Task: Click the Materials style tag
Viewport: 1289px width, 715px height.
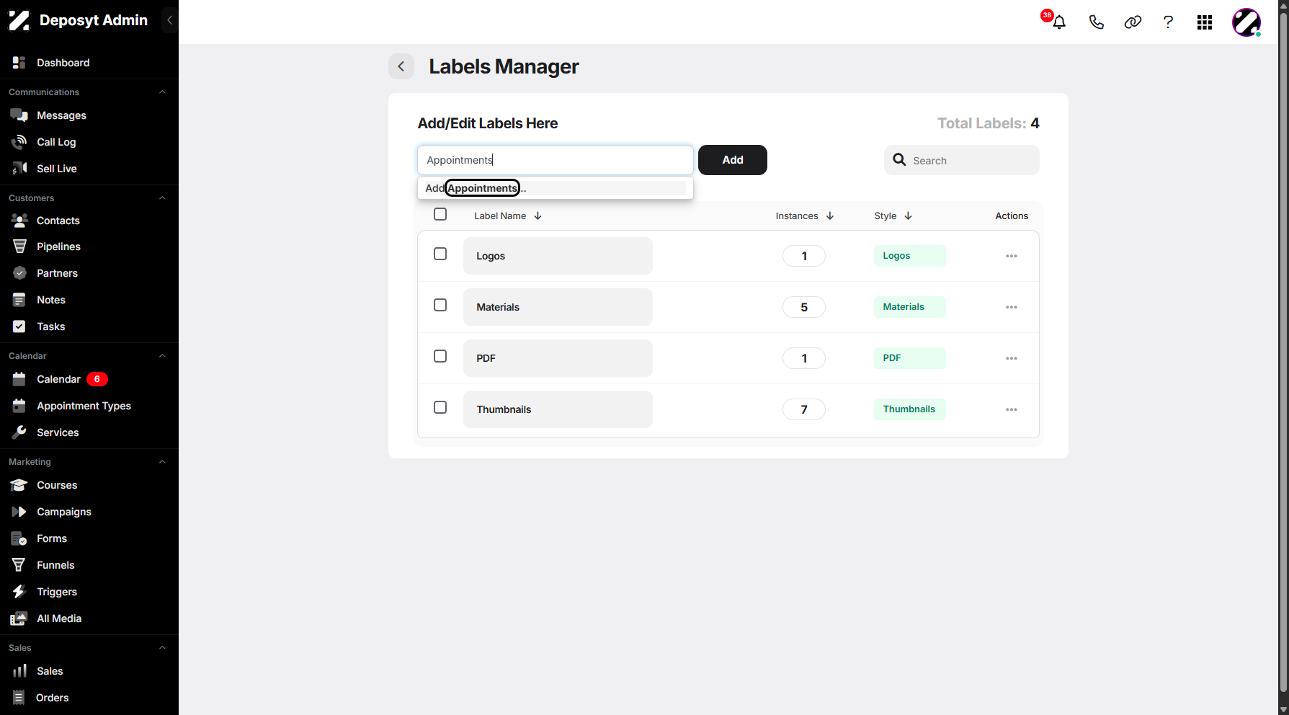Action: point(910,307)
